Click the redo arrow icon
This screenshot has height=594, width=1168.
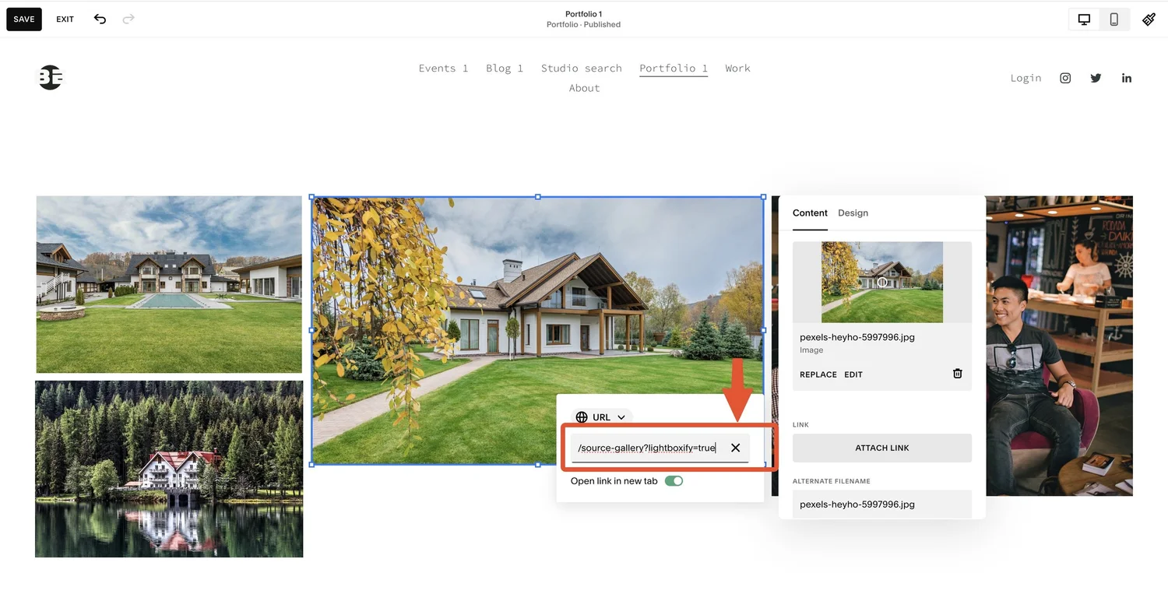[x=126, y=19]
